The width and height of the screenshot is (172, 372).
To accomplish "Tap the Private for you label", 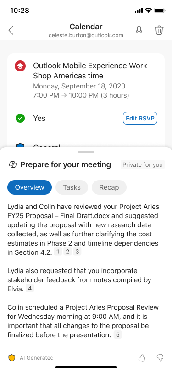I will click(143, 164).
